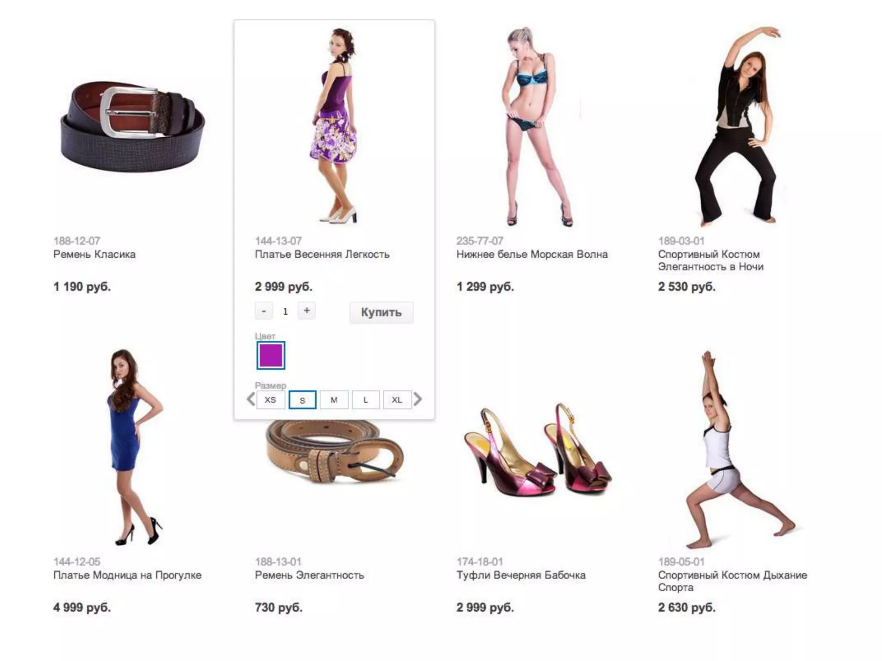Decrease quantity with the minus button
Screen dimensions: 882x661
point(264,311)
